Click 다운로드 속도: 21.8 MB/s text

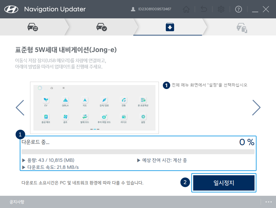pos(53,167)
